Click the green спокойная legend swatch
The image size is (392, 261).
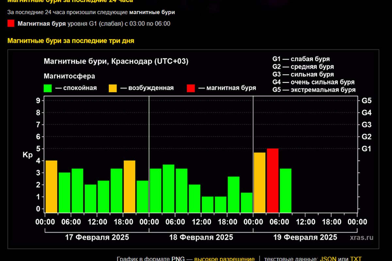pyautogui.click(x=48, y=88)
